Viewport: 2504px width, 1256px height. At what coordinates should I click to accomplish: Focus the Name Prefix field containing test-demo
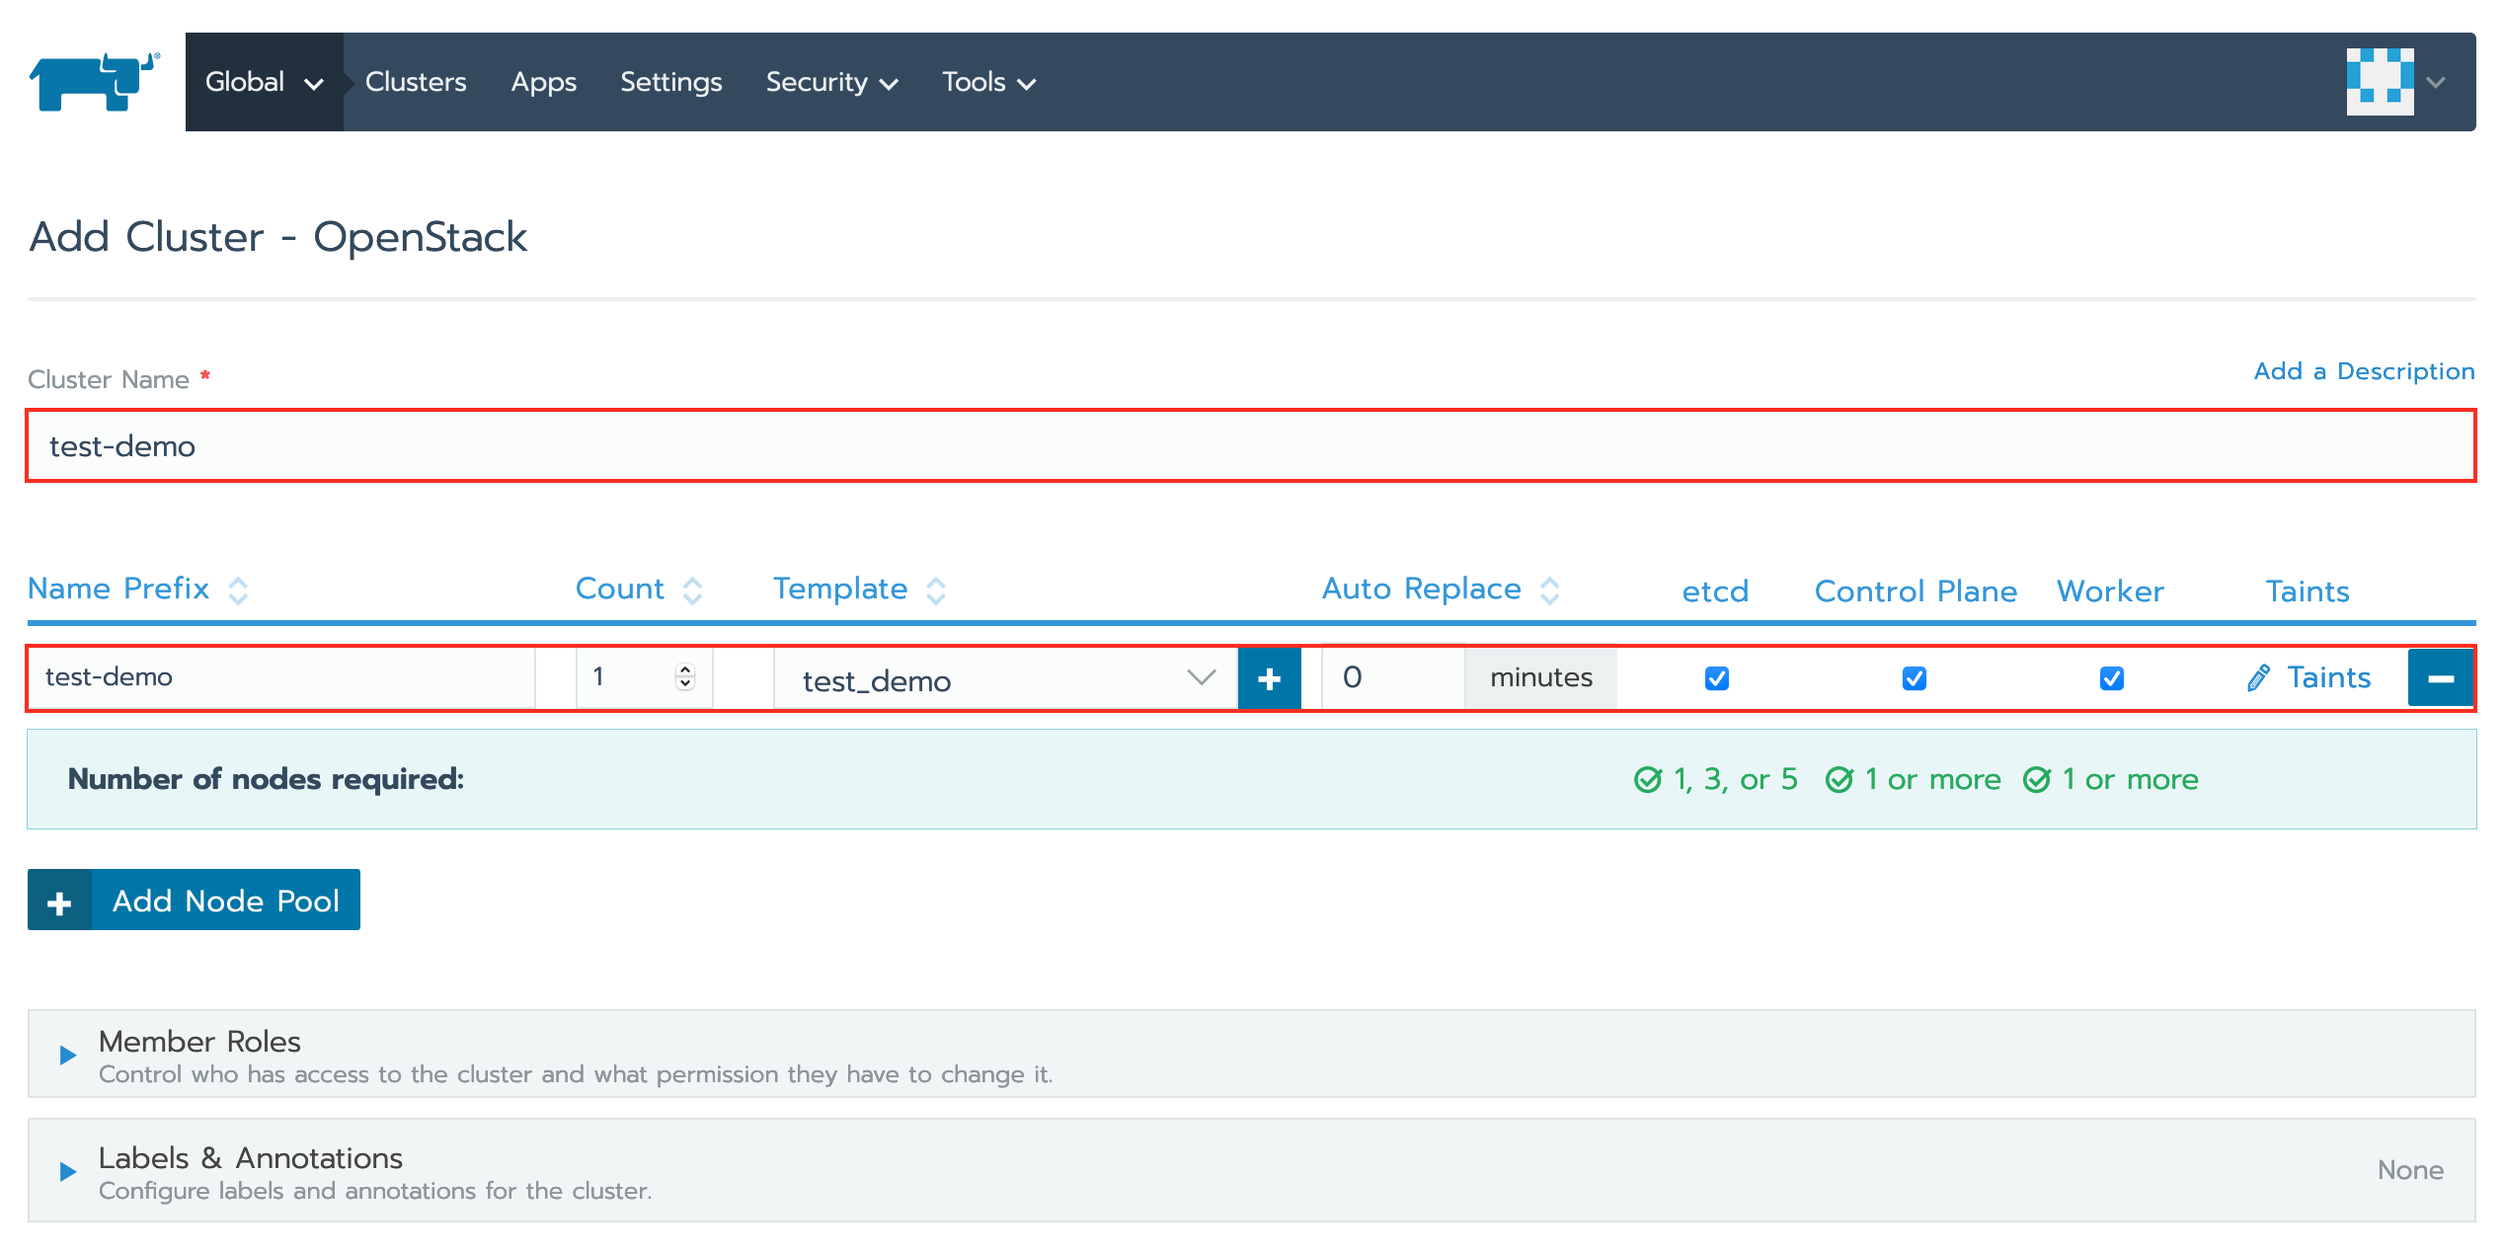[281, 677]
